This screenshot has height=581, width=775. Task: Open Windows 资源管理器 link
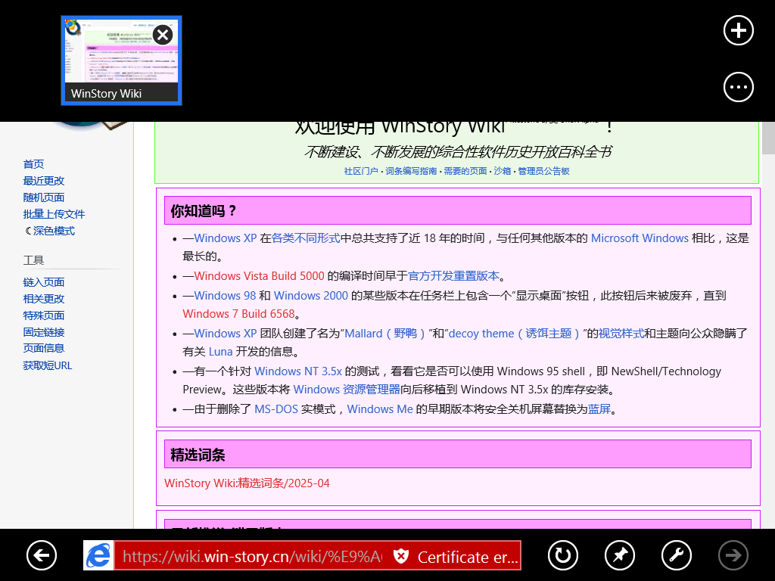[347, 390]
